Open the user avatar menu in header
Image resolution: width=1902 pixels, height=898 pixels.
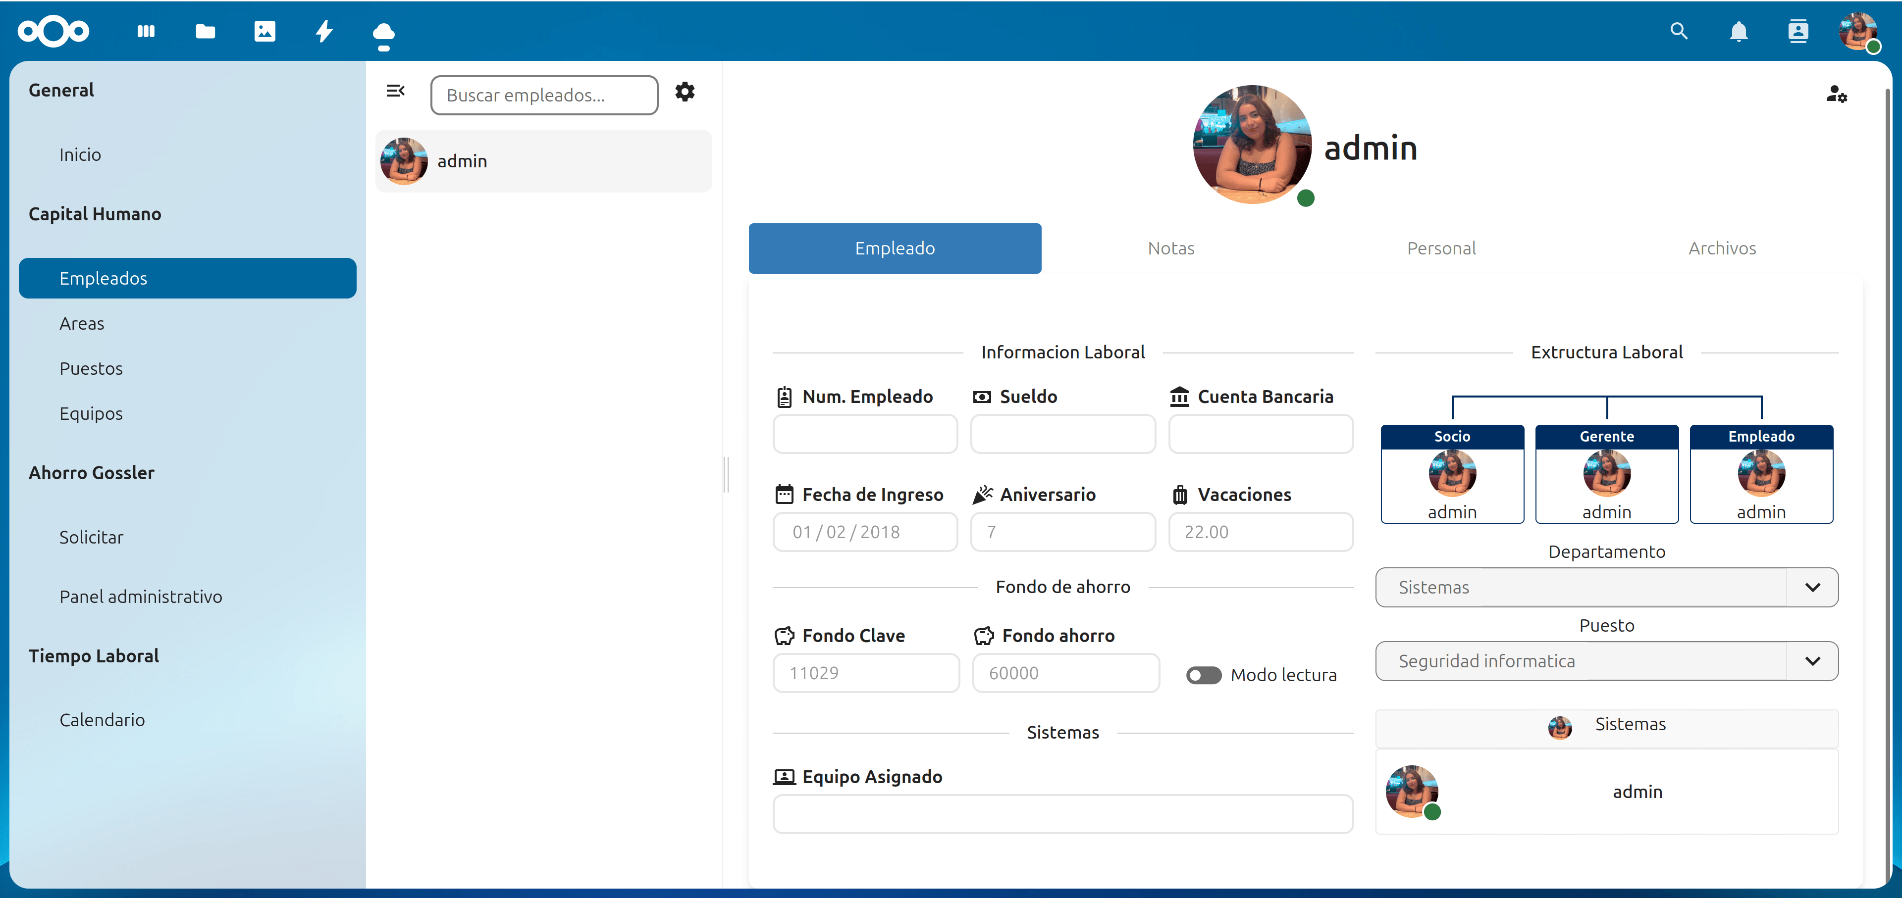(x=1857, y=31)
